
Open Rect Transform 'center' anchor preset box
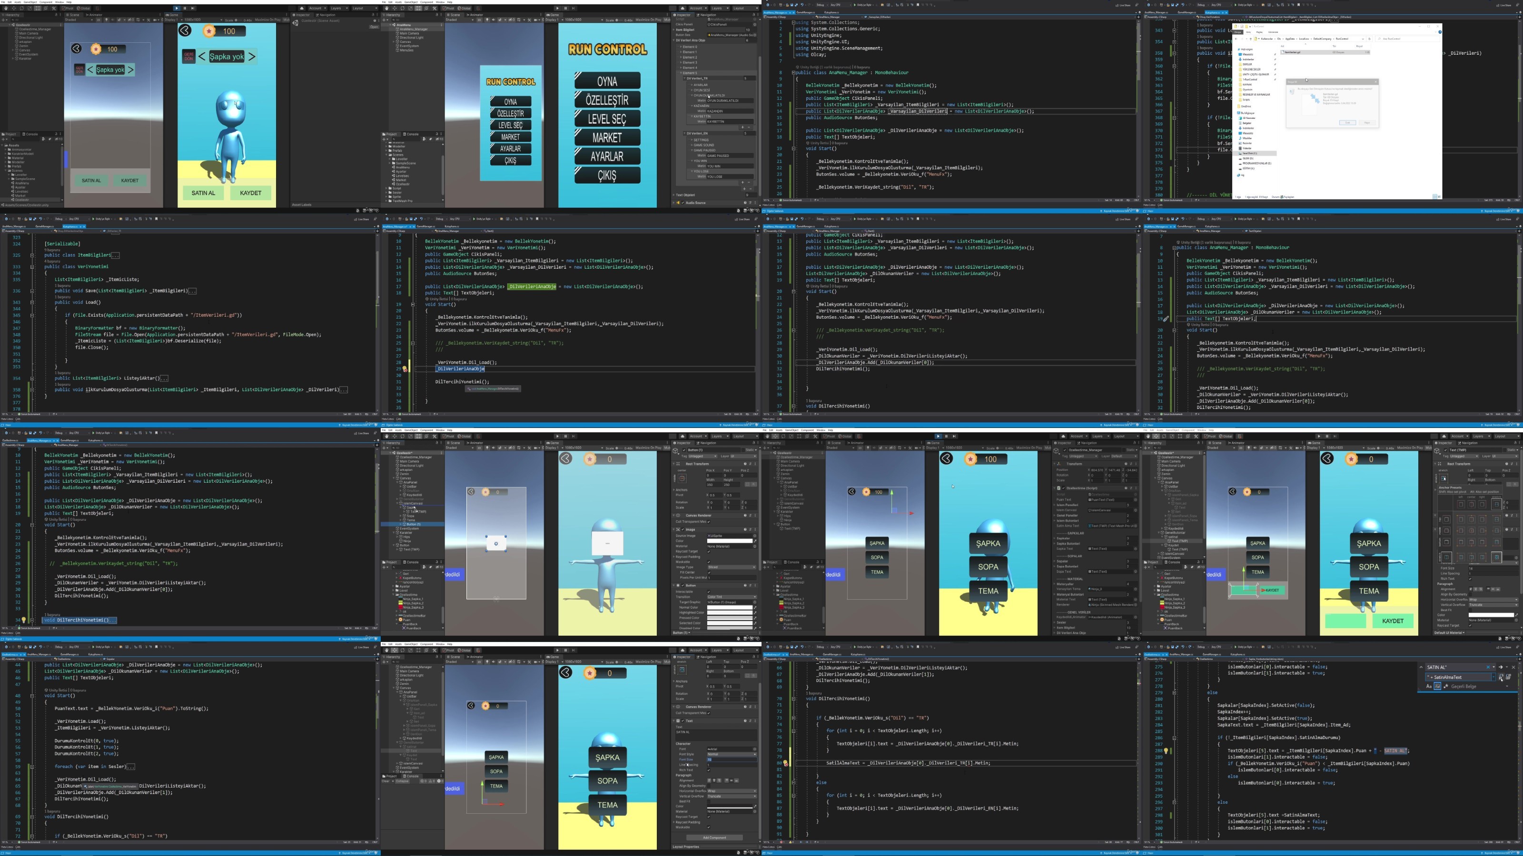(x=682, y=478)
